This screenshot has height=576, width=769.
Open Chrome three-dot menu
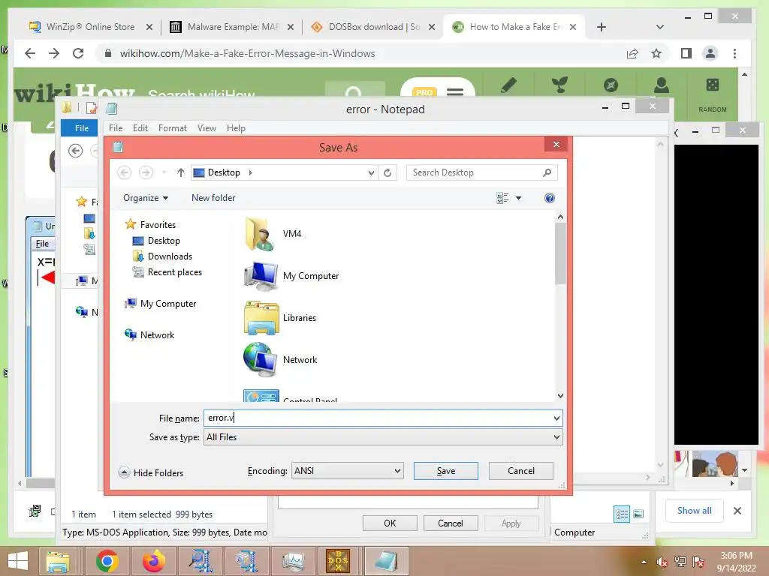tap(734, 53)
